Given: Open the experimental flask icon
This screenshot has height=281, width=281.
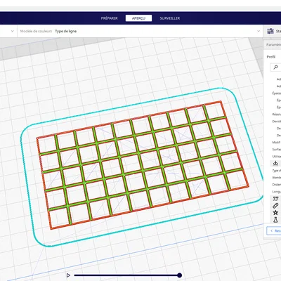Looking at the screenshot, I should click(275, 220).
